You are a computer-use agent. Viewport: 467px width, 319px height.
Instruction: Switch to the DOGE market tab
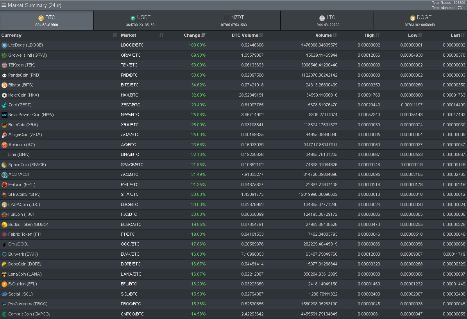click(420, 20)
